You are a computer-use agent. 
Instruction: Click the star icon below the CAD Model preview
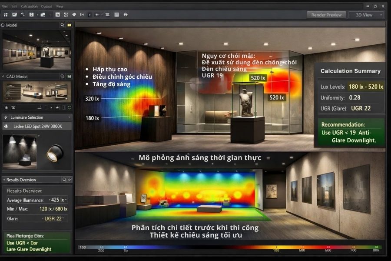pyautogui.click(x=6, y=107)
